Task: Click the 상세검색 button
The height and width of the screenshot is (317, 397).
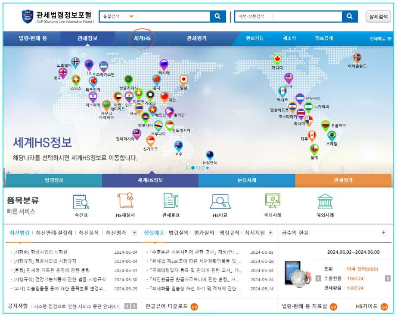Action: click(x=378, y=16)
